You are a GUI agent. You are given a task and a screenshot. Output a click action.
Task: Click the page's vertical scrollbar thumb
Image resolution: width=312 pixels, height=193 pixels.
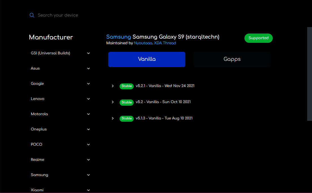pyautogui.click(x=309, y=74)
